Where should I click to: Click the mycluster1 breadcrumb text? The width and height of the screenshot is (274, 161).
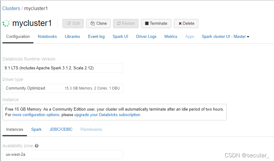(36, 8)
